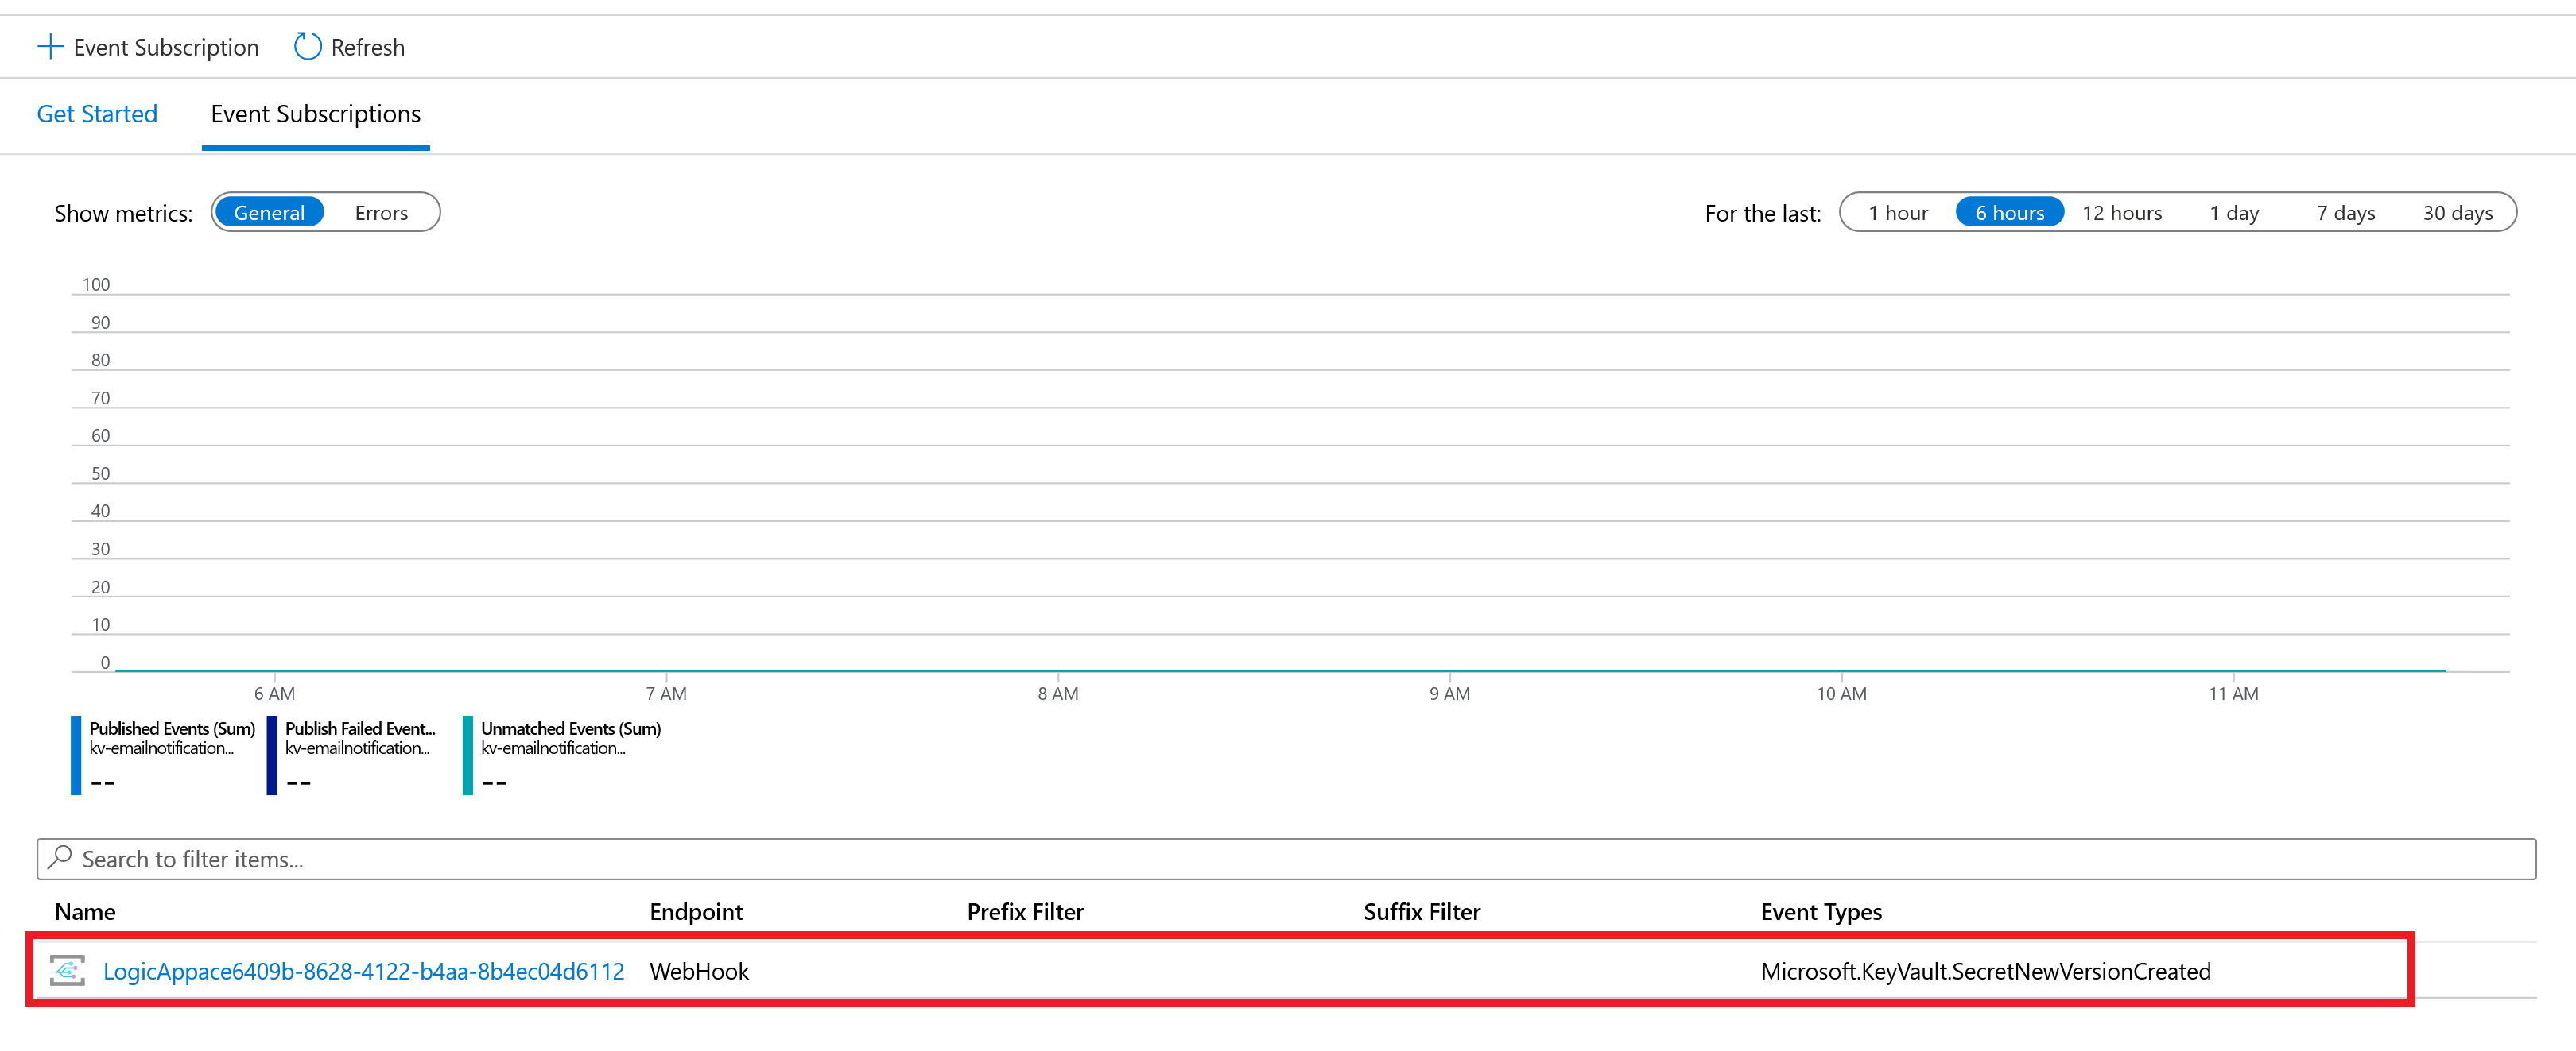Click the magnifier icon in the filter box
This screenshot has height=1051, width=2576.
pyautogui.click(x=60, y=857)
